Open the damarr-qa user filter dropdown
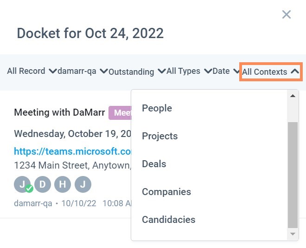Image resolution: width=306 pixels, height=248 pixels. [83, 71]
